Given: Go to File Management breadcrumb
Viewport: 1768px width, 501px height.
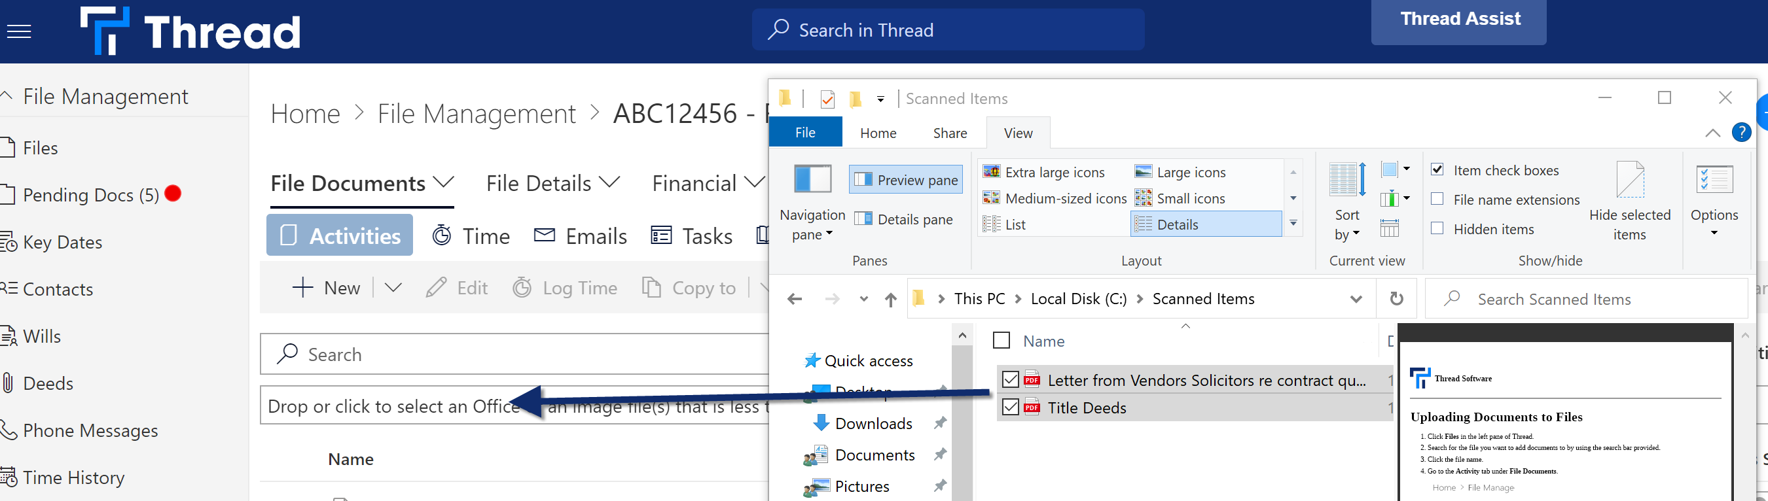Looking at the screenshot, I should coord(477,114).
